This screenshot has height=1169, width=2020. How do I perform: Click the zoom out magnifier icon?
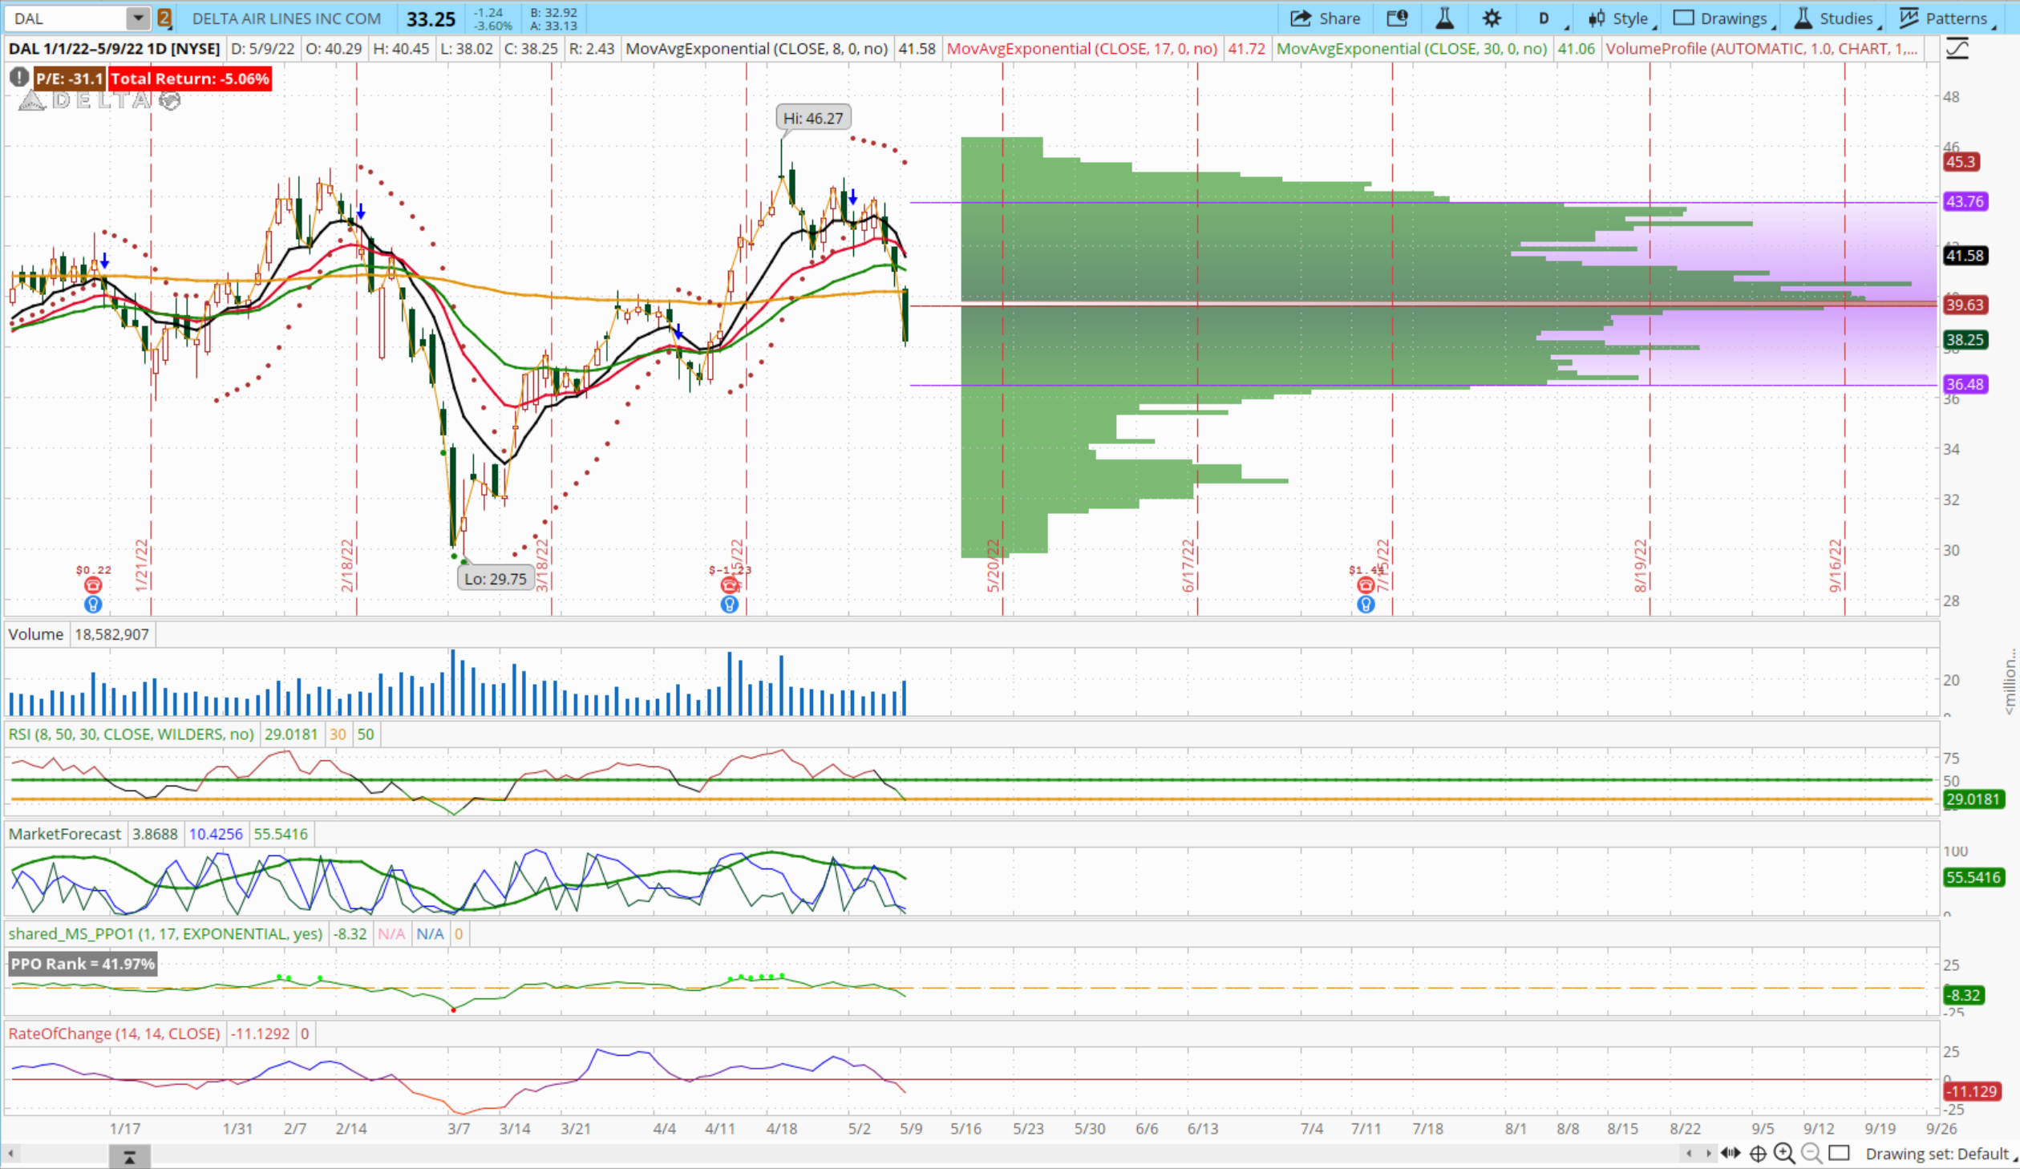(x=1811, y=1153)
